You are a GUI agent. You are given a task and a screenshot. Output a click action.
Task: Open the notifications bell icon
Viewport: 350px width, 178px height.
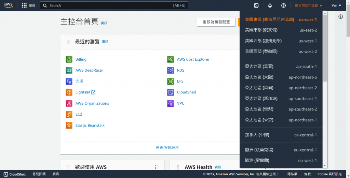[270, 5]
